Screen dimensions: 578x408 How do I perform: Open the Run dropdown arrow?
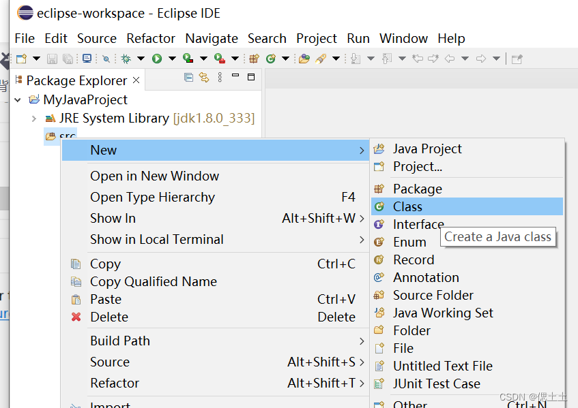tap(172, 59)
